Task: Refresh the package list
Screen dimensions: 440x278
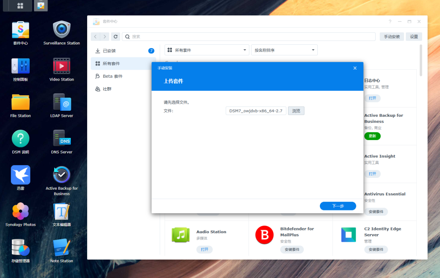Action: coord(116,37)
